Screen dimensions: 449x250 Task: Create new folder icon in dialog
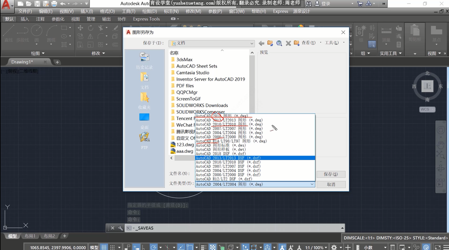(x=296, y=43)
